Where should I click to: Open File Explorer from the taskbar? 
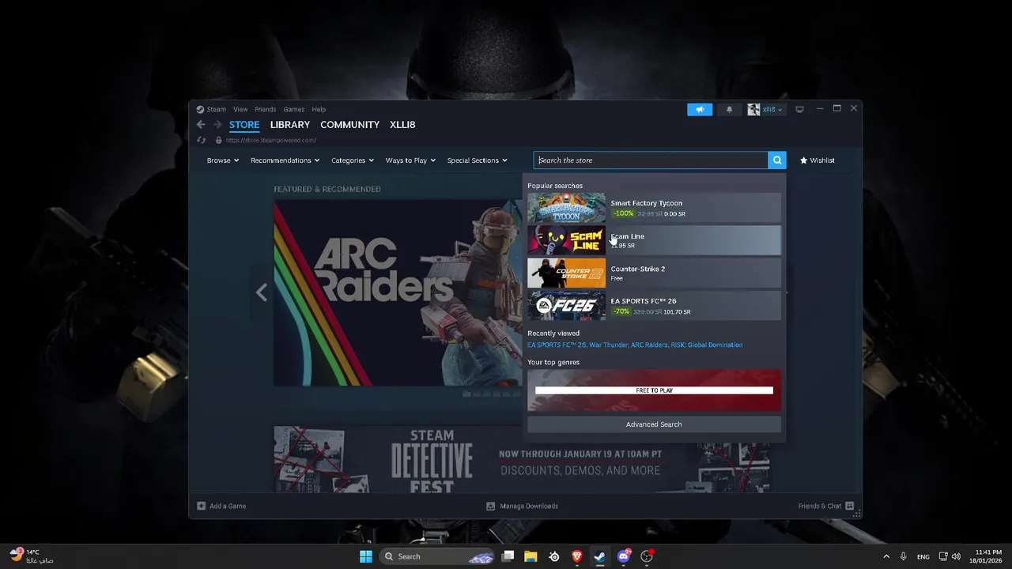(x=531, y=556)
